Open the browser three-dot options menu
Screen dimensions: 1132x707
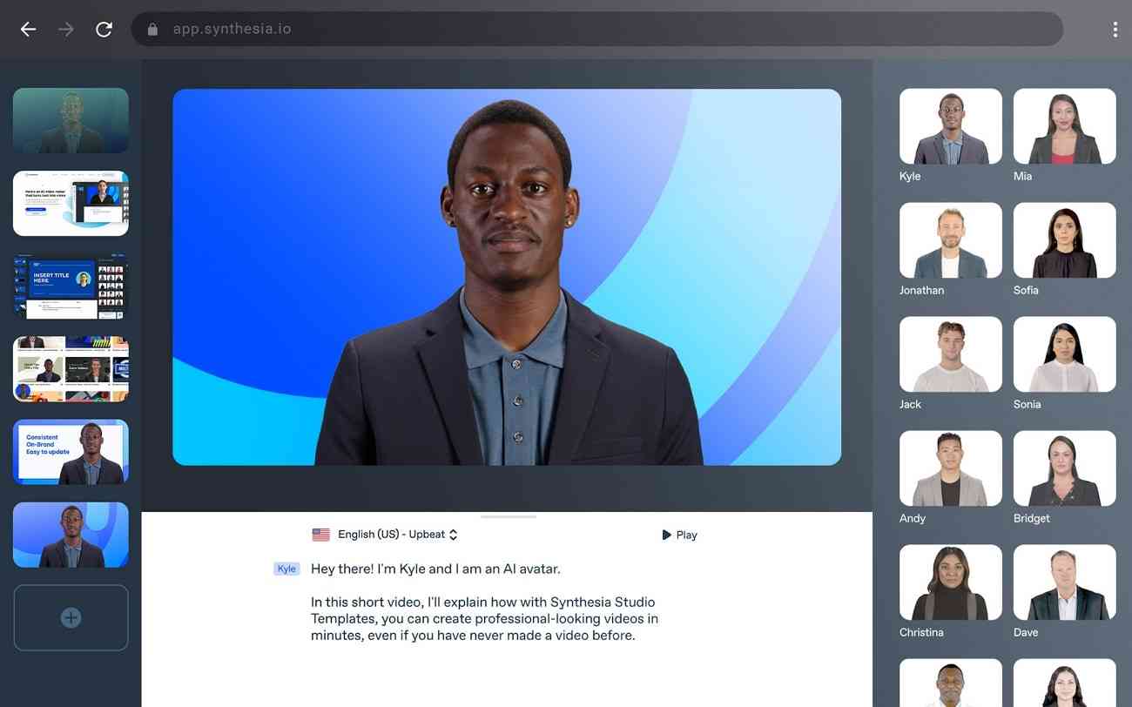pyautogui.click(x=1115, y=29)
